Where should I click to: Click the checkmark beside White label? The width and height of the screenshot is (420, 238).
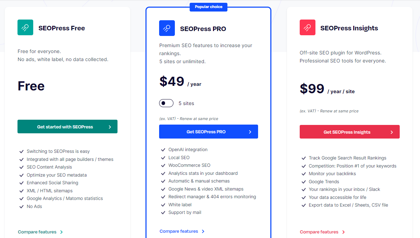[x=163, y=204]
